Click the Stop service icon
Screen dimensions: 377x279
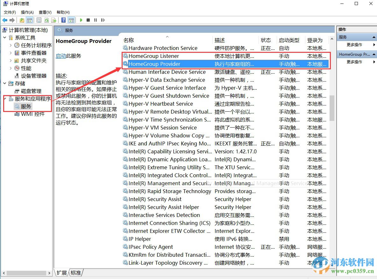89,20
